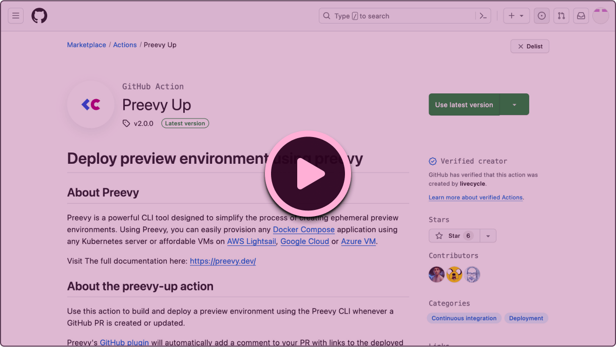Open the hamburger navigation menu

coord(16,16)
